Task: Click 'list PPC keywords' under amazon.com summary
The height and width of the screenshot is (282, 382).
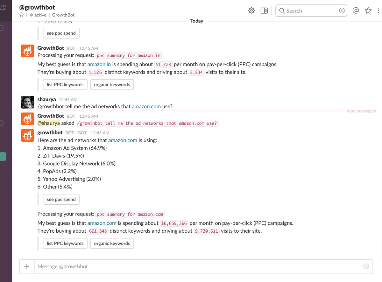Action: coord(65,243)
